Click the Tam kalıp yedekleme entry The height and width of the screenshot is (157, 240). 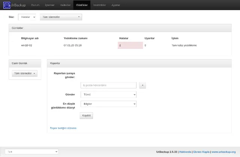click(x=184, y=45)
